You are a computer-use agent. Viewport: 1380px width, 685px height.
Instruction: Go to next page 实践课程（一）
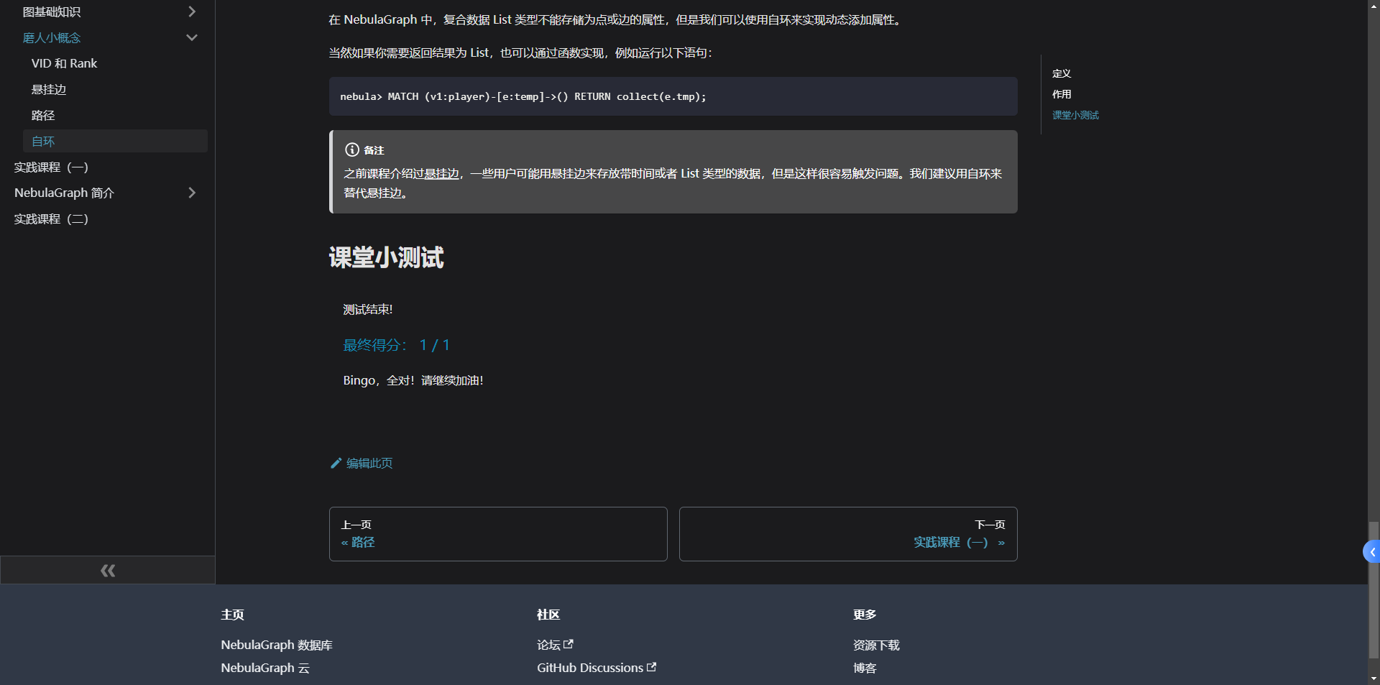(848, 534)
